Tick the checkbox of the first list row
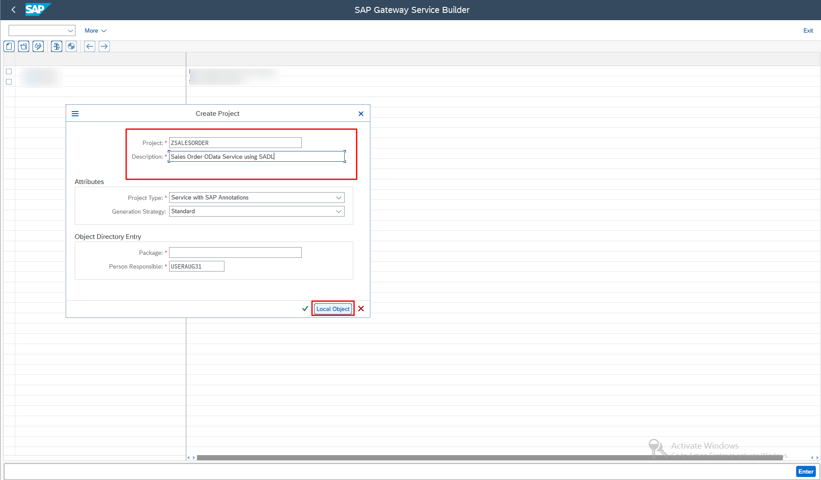This screenshot has height=480, width=821. [x=9, y=71]
